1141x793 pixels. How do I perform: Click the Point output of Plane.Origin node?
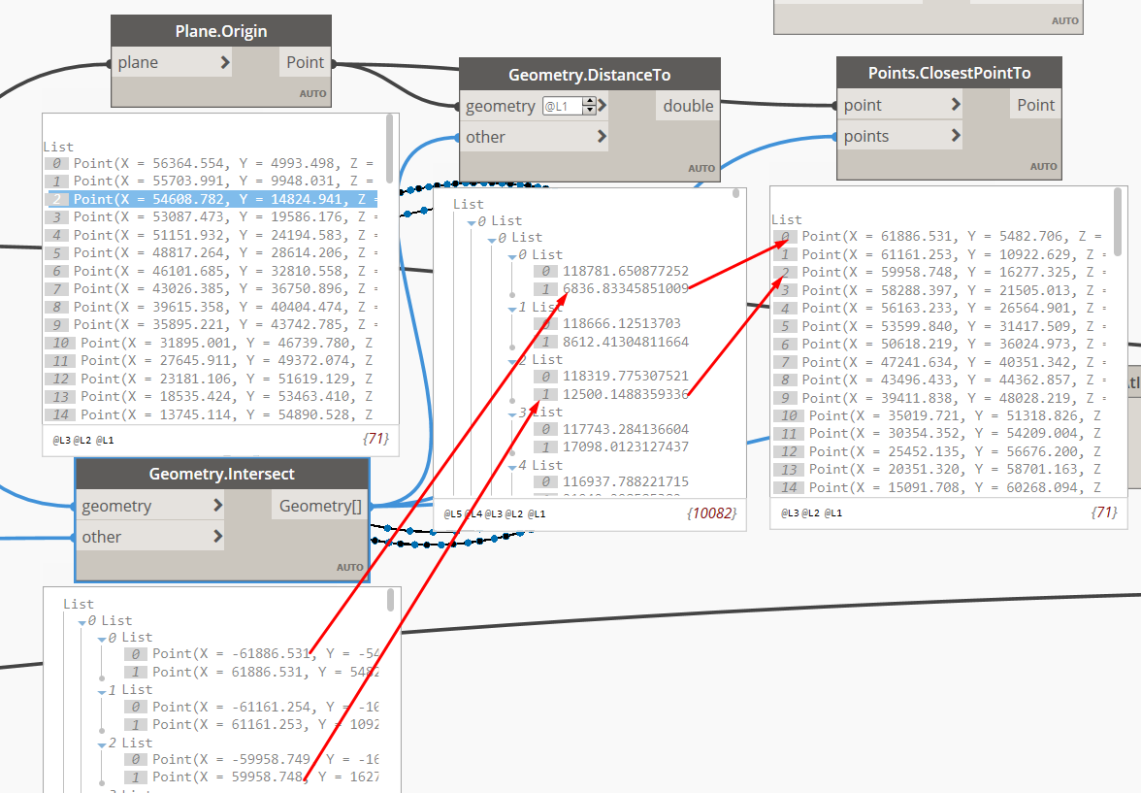point(305,63)
